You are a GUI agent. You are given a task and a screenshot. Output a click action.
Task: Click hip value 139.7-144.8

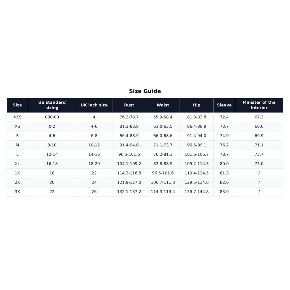(x=197, y=192)
